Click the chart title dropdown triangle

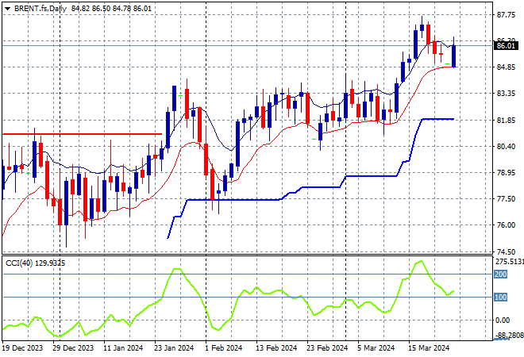click(x=7, y=9)
